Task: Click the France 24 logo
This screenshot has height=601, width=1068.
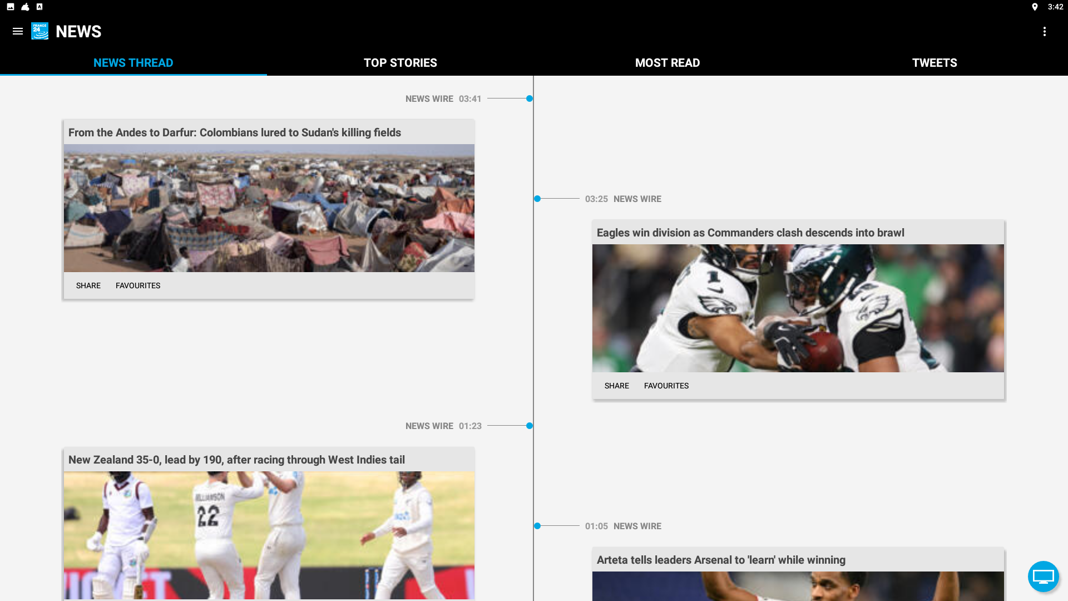Action: click(39, 32)
